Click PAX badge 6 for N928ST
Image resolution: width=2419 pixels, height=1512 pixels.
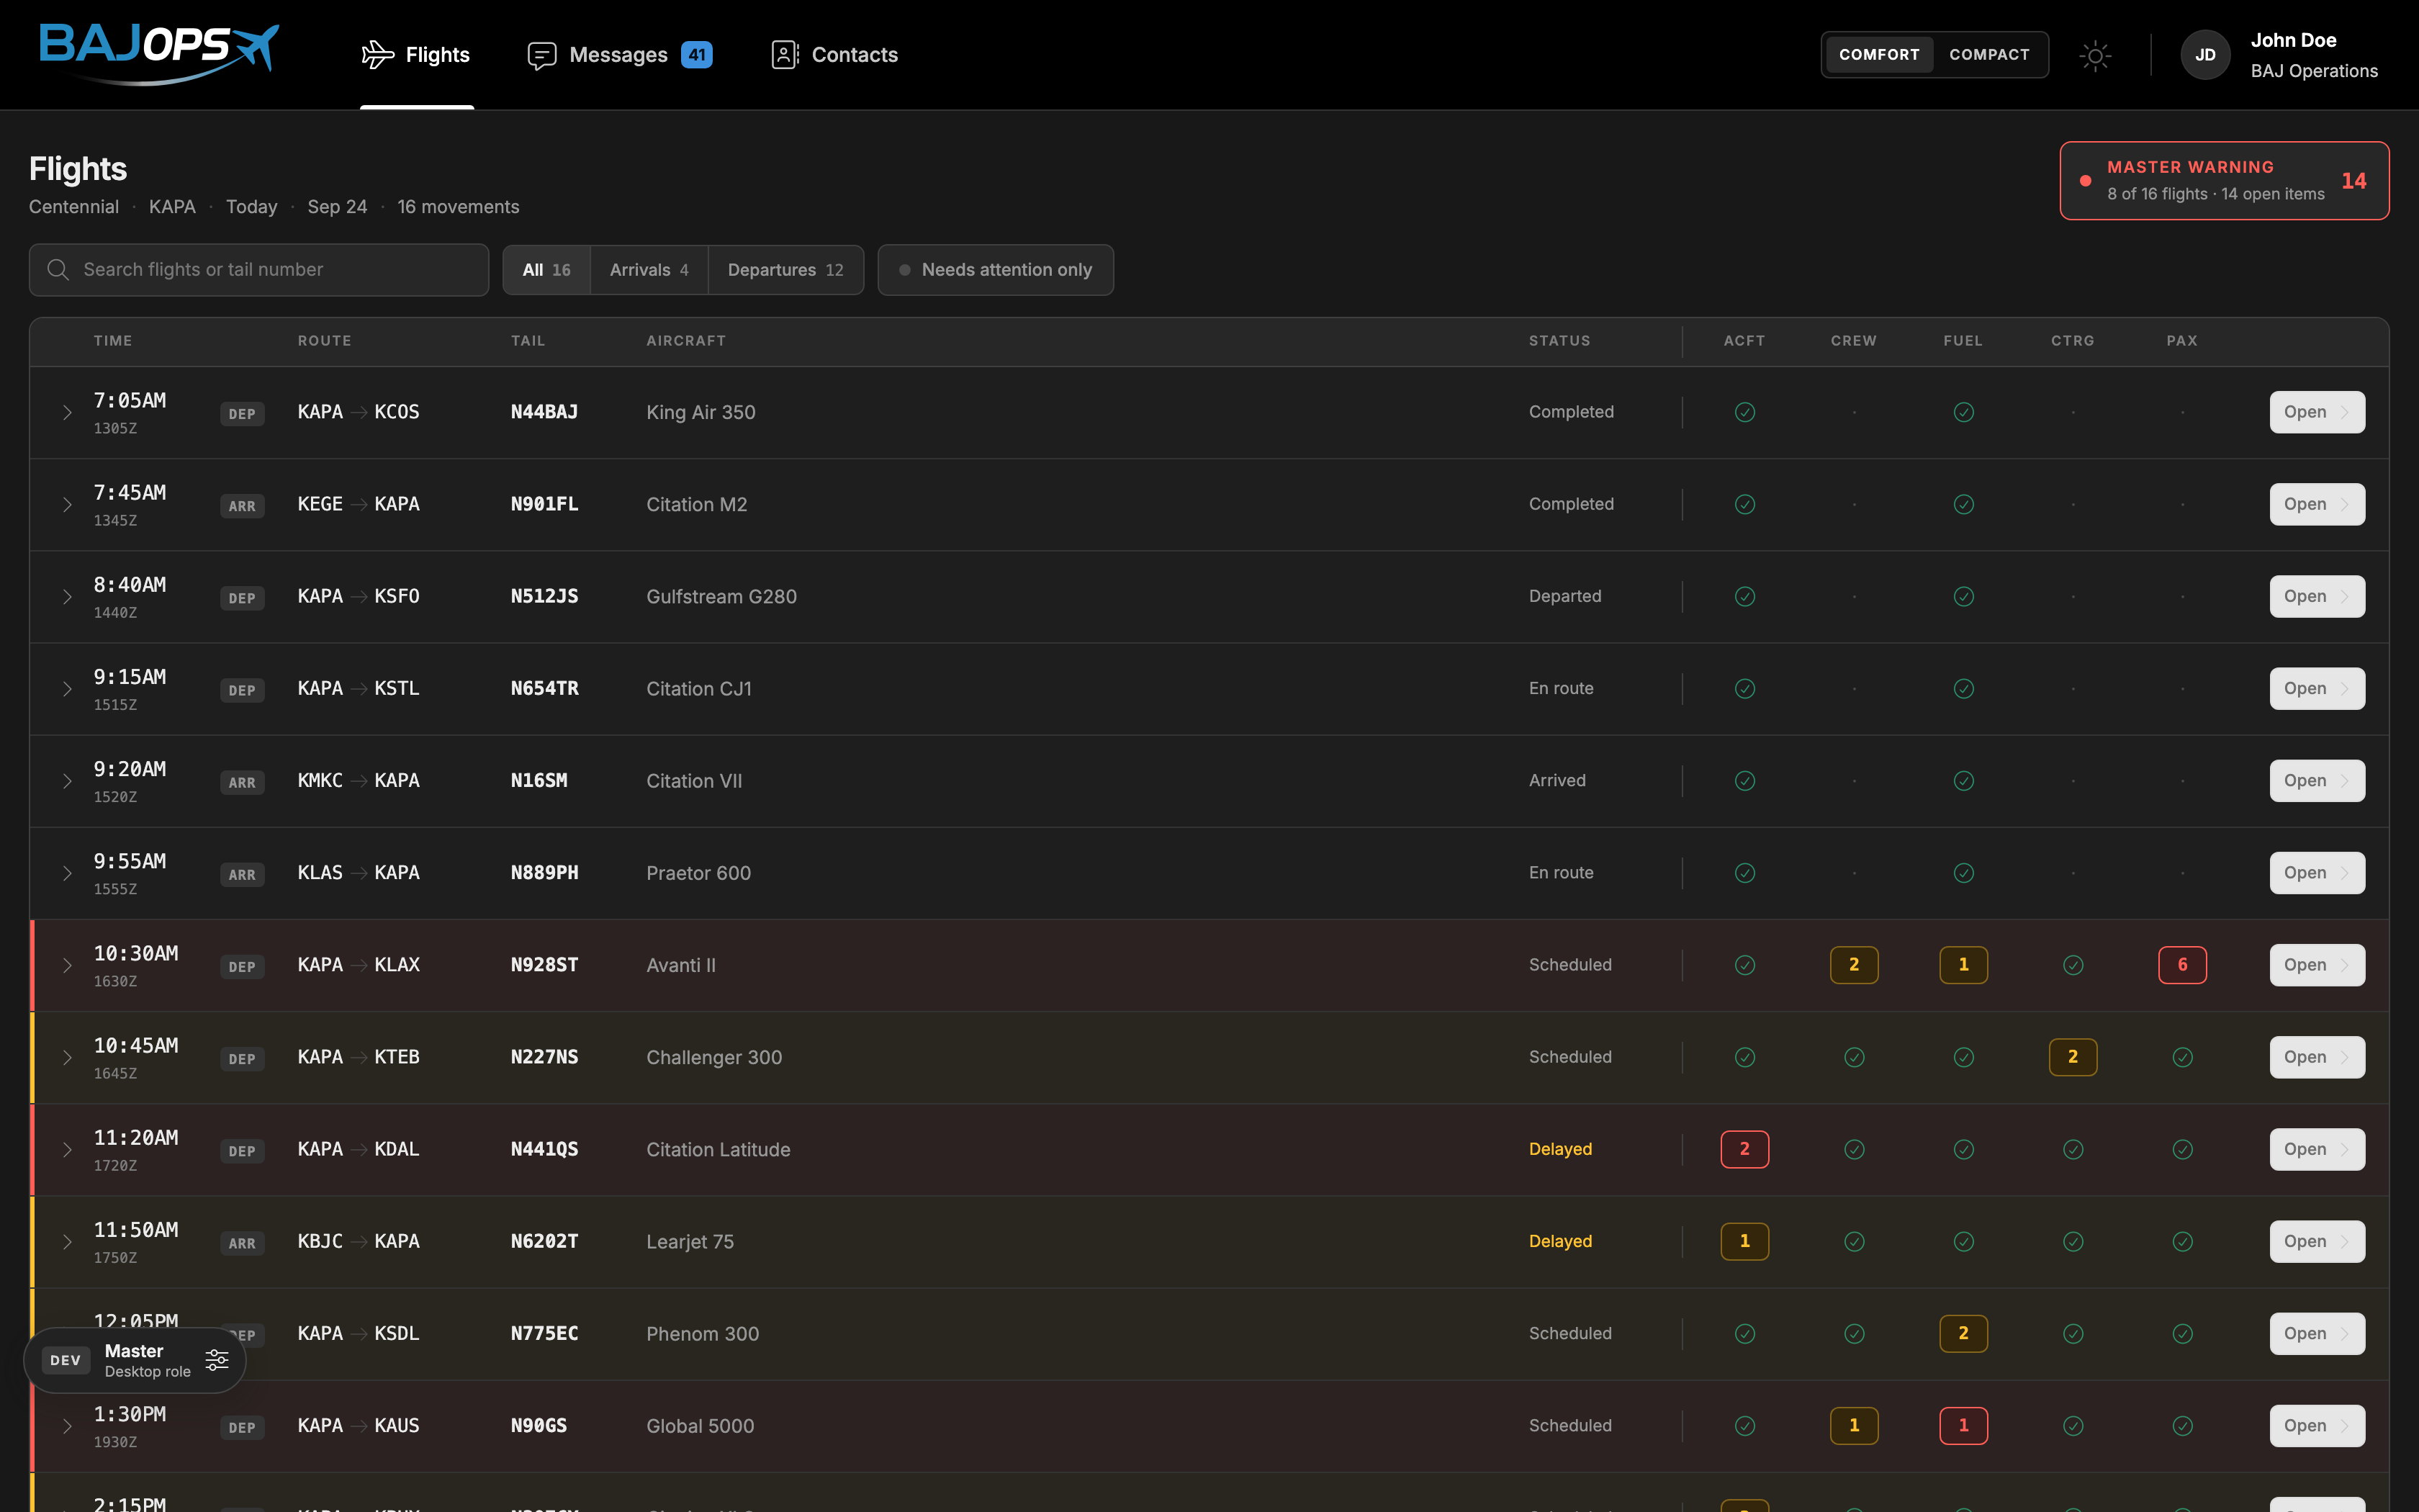pyautogui.click(x=2182, y=965)
